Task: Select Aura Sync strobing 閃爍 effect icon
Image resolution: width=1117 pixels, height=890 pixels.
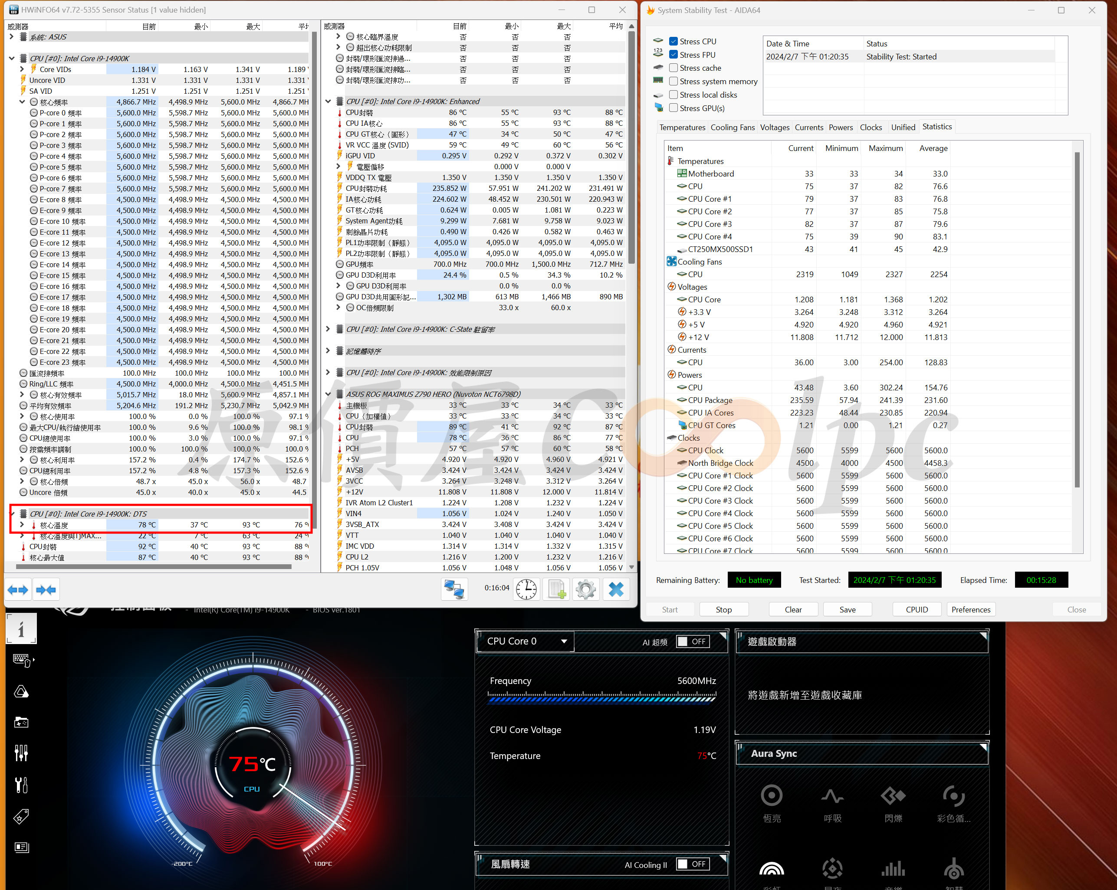Action: click(x=893, y=795)
